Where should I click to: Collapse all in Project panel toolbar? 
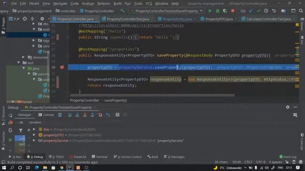coord(32,19)
